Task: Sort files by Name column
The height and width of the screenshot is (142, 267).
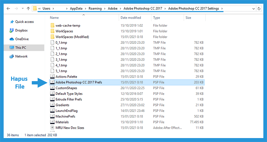Action: point(54,18)
